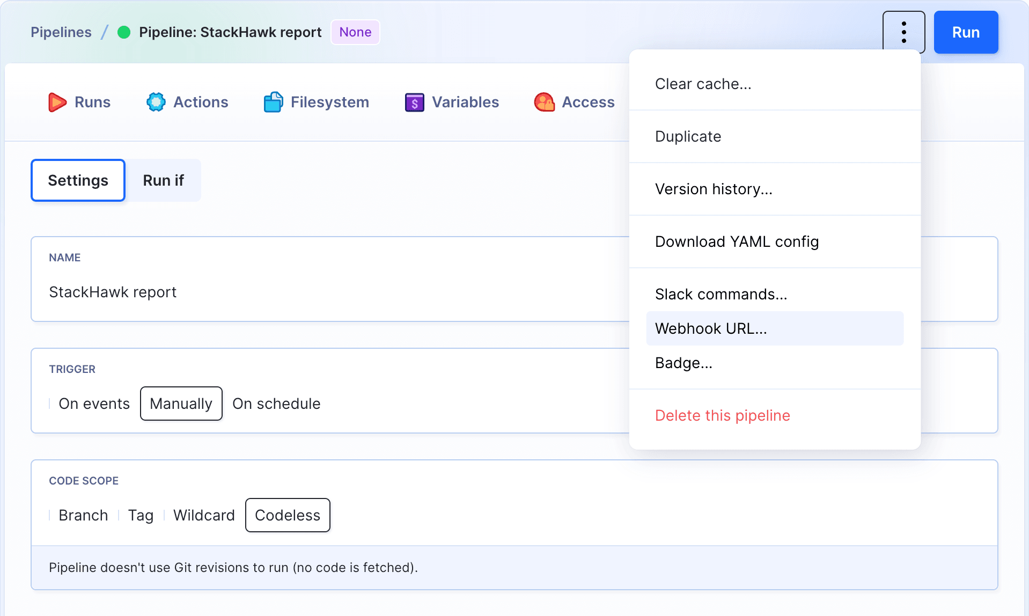The height and width of the screenshot is (616, 1029).
Task: Open the Access tab
Action: (575, 102)
